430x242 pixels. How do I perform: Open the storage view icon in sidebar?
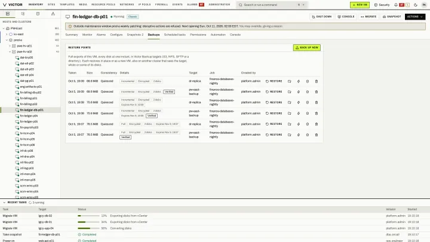coord(38,14)
